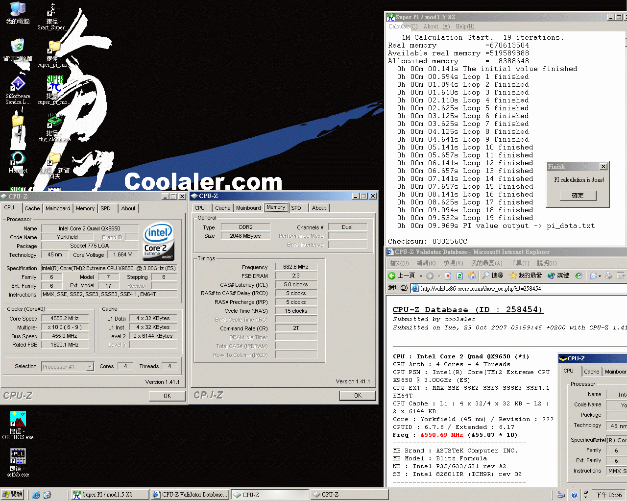Image resolution: width=627 pixels, height=502 pixels.
Task: Click the help question mark tray icon
Action: coord(574,495)
